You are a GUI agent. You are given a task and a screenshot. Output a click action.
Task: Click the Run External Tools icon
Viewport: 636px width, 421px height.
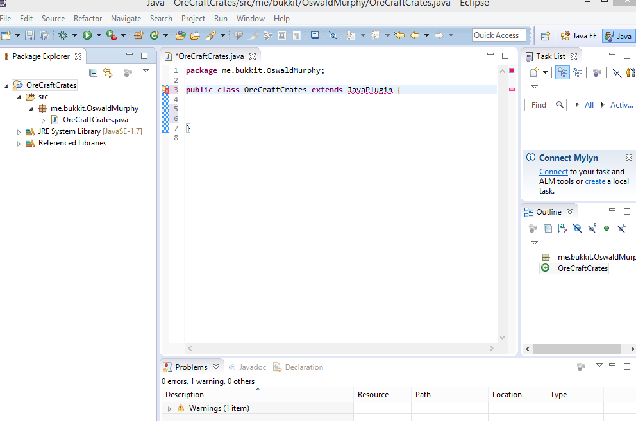click(x=112, y=35)
